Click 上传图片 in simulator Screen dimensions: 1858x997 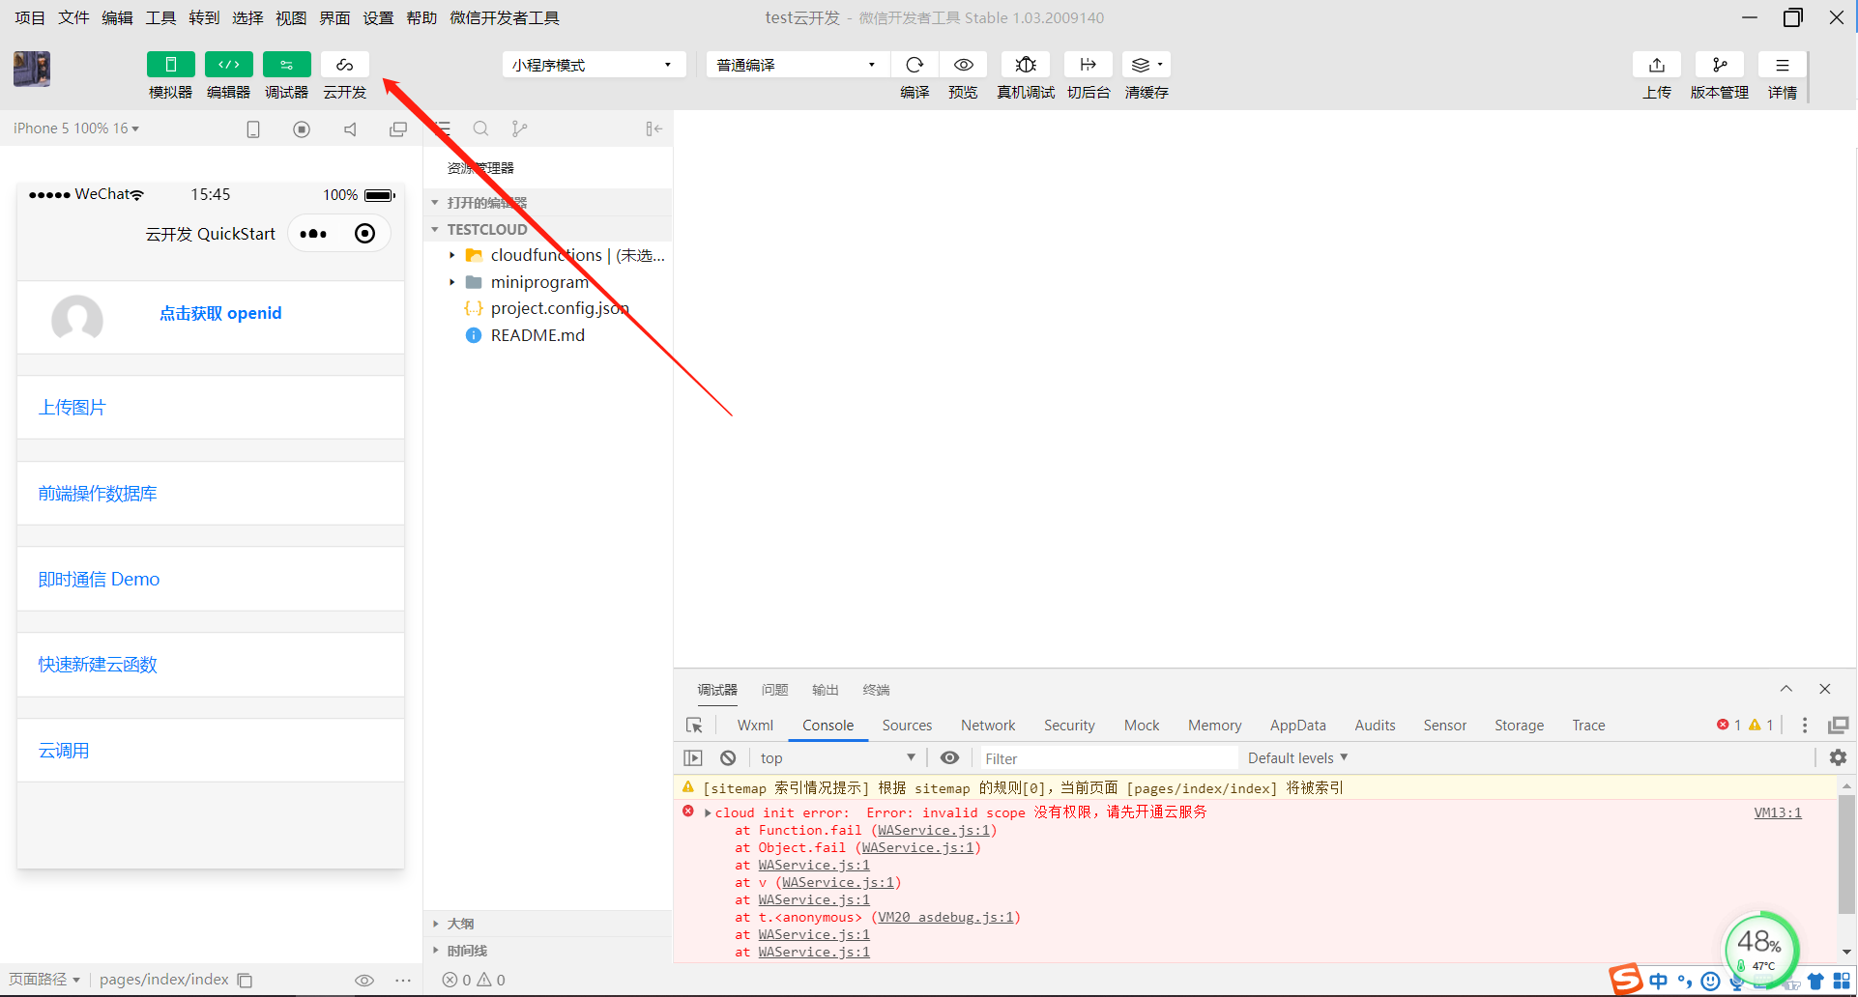[x=73, y=408]
